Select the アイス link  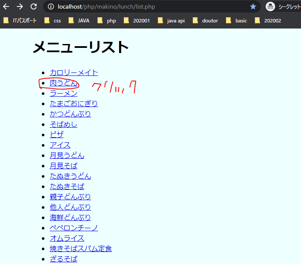(60, 145)
